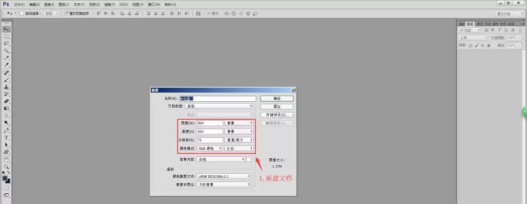
Task: Click lock transparent pixels icon
Action: (471, 45)
